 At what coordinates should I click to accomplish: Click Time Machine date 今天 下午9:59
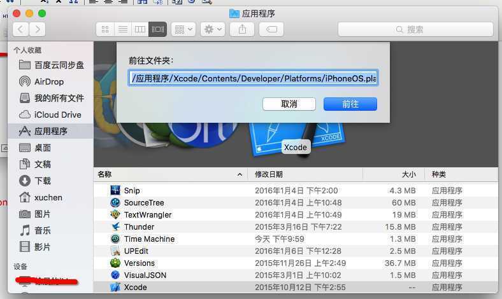(x=280, y=239)
